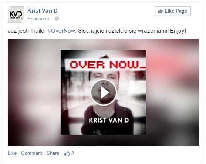Click the post text 'Słuchajcie i dzielcie się wrażeniami'
The image size is (206, 164).
[123, 31]
